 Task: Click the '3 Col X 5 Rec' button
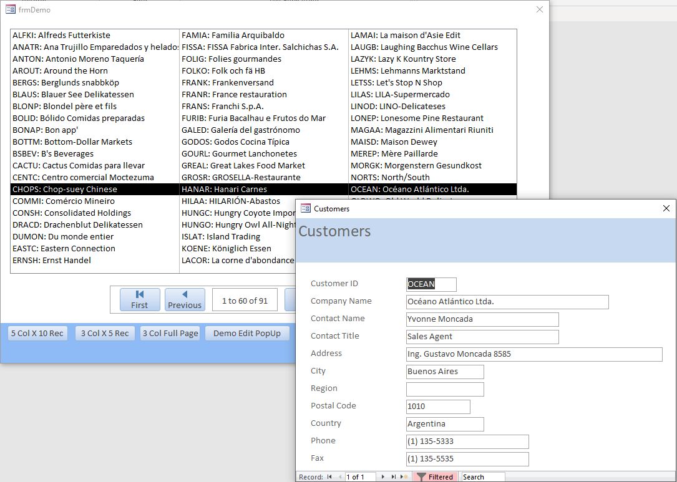105,333
